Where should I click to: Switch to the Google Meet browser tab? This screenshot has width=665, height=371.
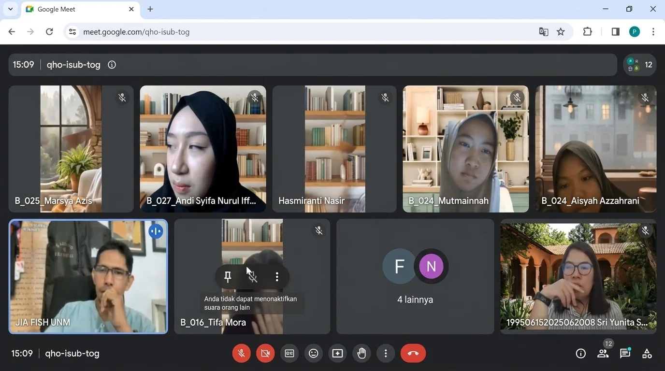80,9
